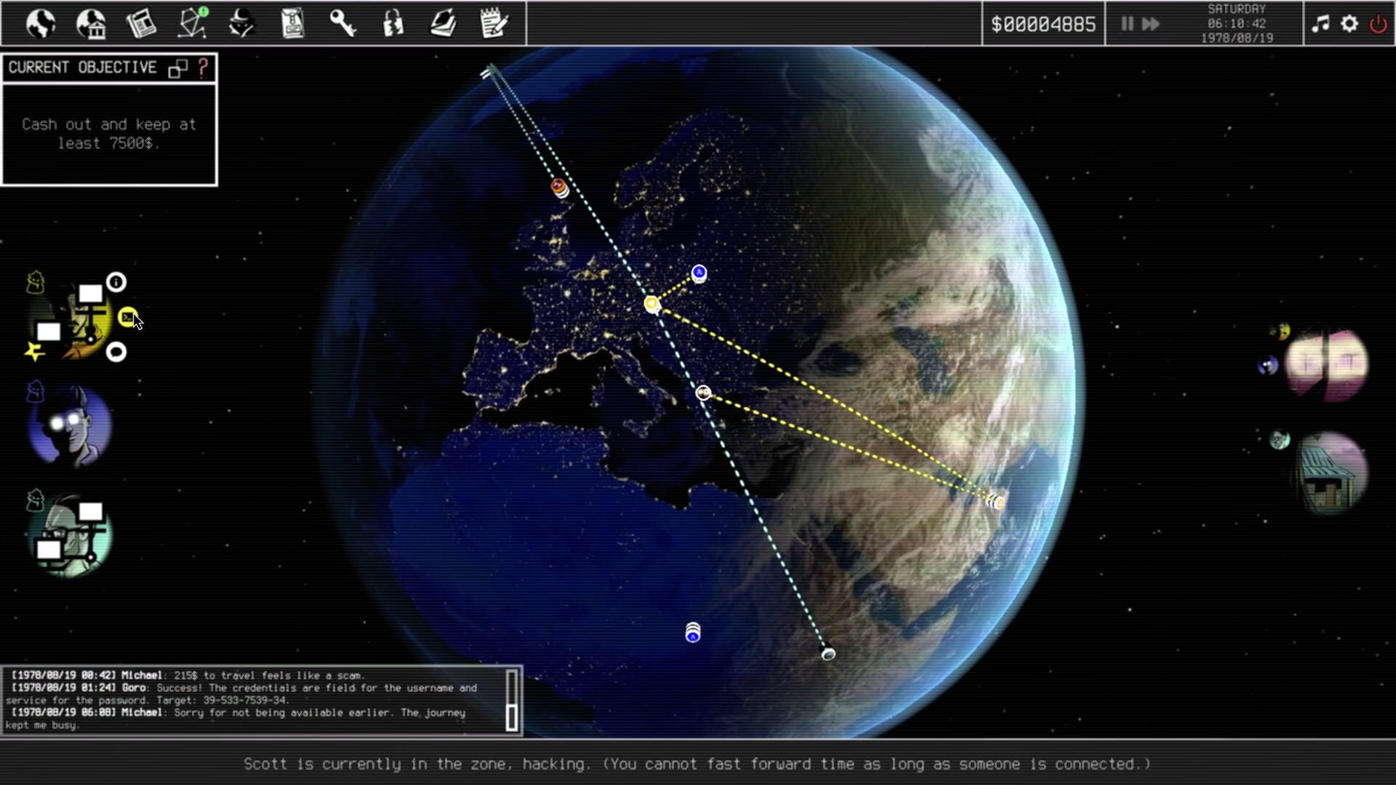Read the newspaper
The image size is (1396, 785).
143,24
